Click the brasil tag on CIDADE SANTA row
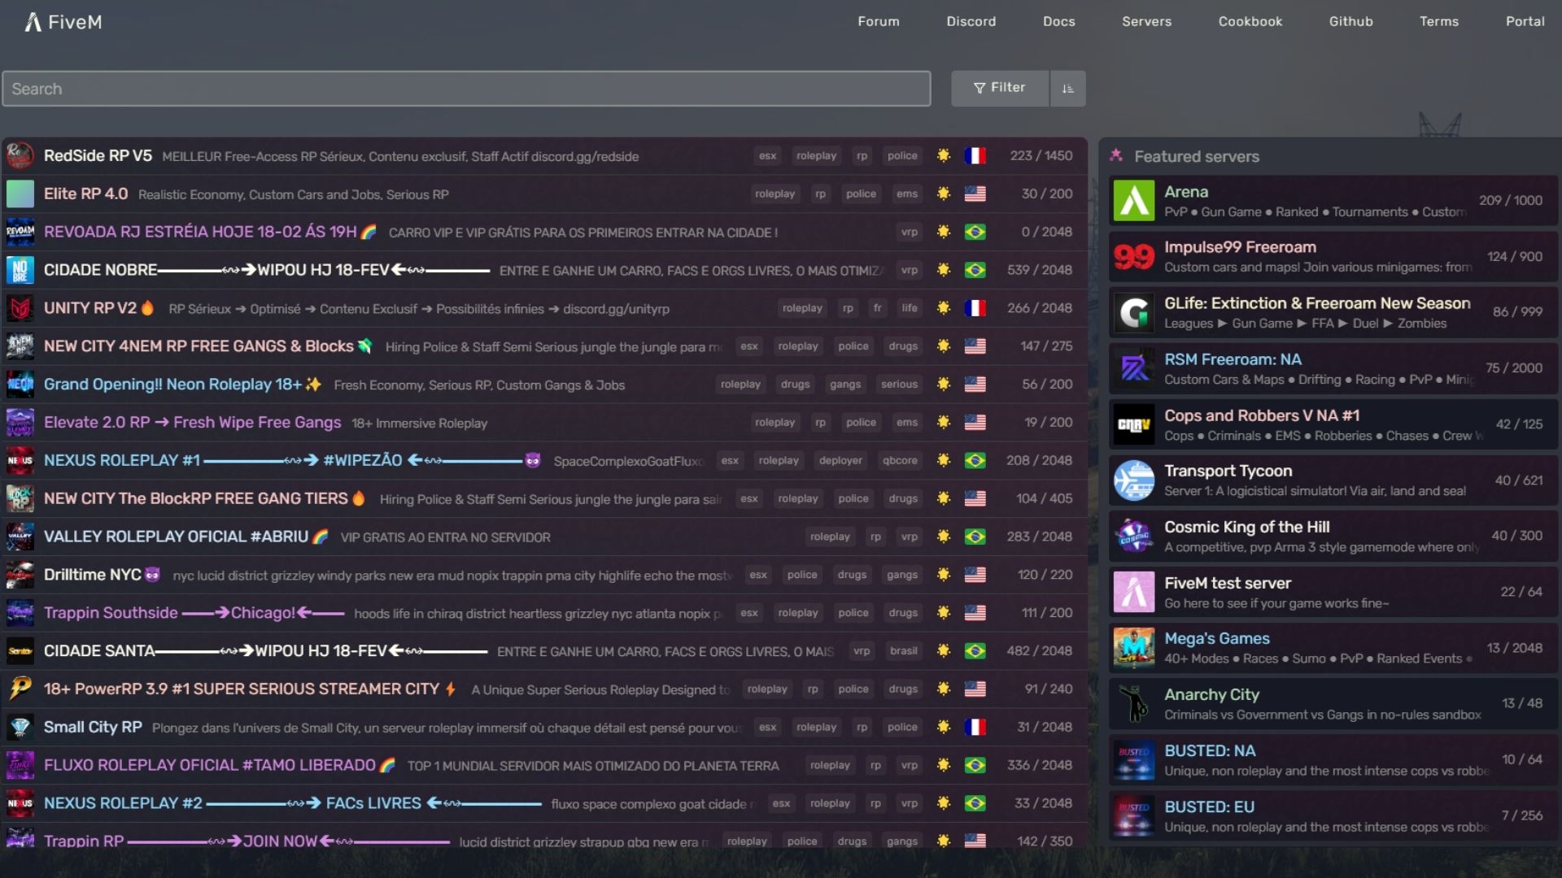Viewport: 1562px width, 878px height. tap(903, 651)
